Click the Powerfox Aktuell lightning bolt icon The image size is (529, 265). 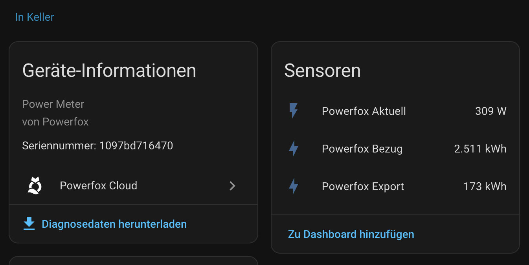point(293,111)
